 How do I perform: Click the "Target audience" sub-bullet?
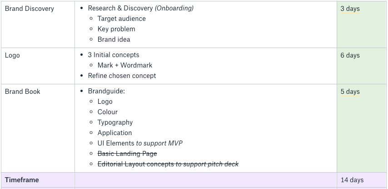click(121, 19)
